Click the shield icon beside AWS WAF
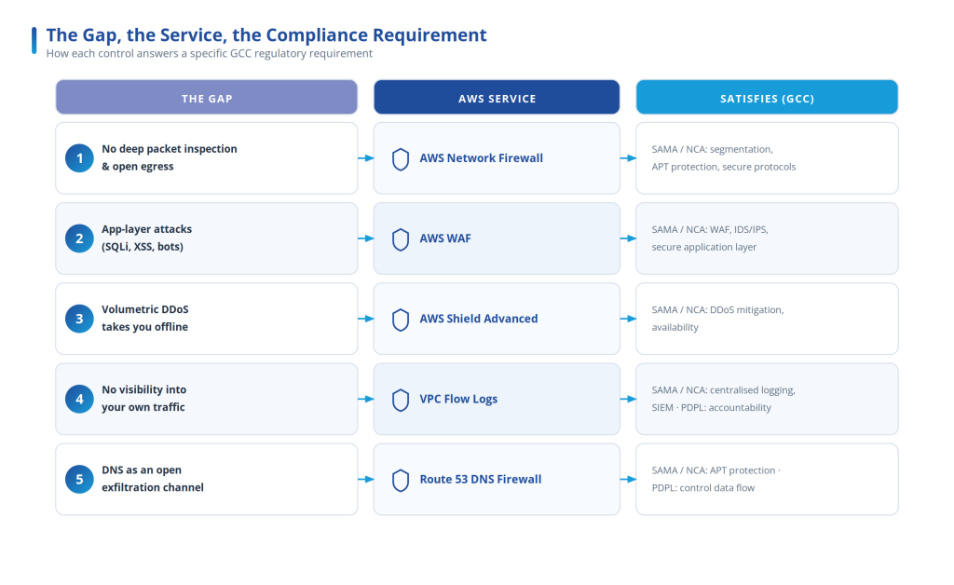Viewport: 954px width, 585px height. click(x=401, y=239)
